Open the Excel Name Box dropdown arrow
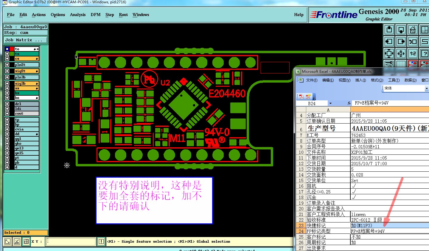The image size is (429, 251). (x=330, y=103)
